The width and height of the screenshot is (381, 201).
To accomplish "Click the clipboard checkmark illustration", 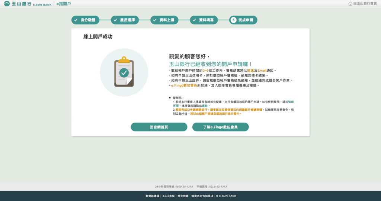I will [124, 72].
